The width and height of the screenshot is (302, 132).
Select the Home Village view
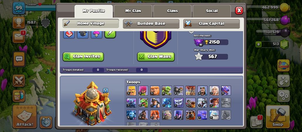91,23
